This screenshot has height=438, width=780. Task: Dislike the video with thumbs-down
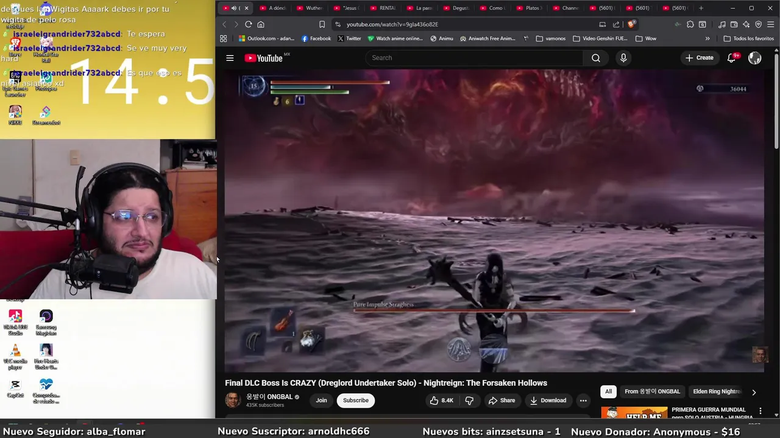click(x=469, y=400)
